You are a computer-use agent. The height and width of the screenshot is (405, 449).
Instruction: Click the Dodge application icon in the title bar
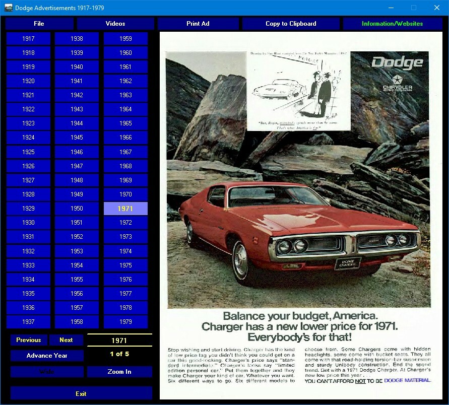[x=8, y=8]
